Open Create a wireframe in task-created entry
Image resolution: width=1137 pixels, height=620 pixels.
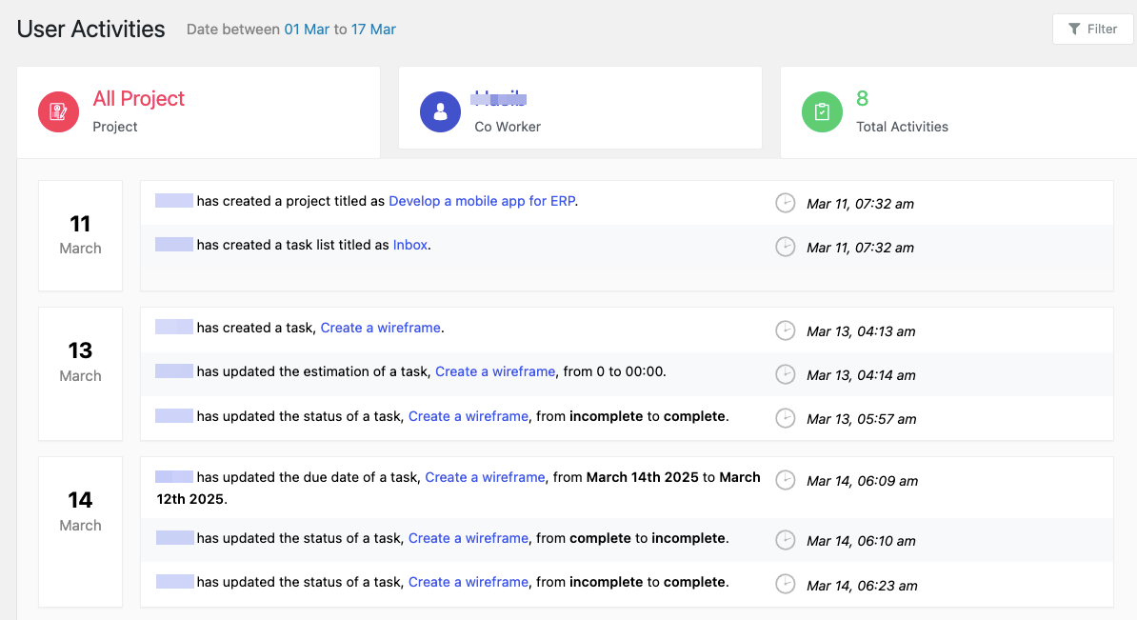tap(381, 328)
